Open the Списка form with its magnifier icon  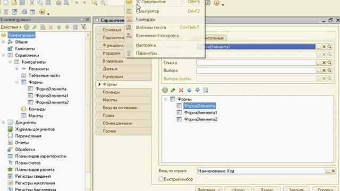(329, 63)
